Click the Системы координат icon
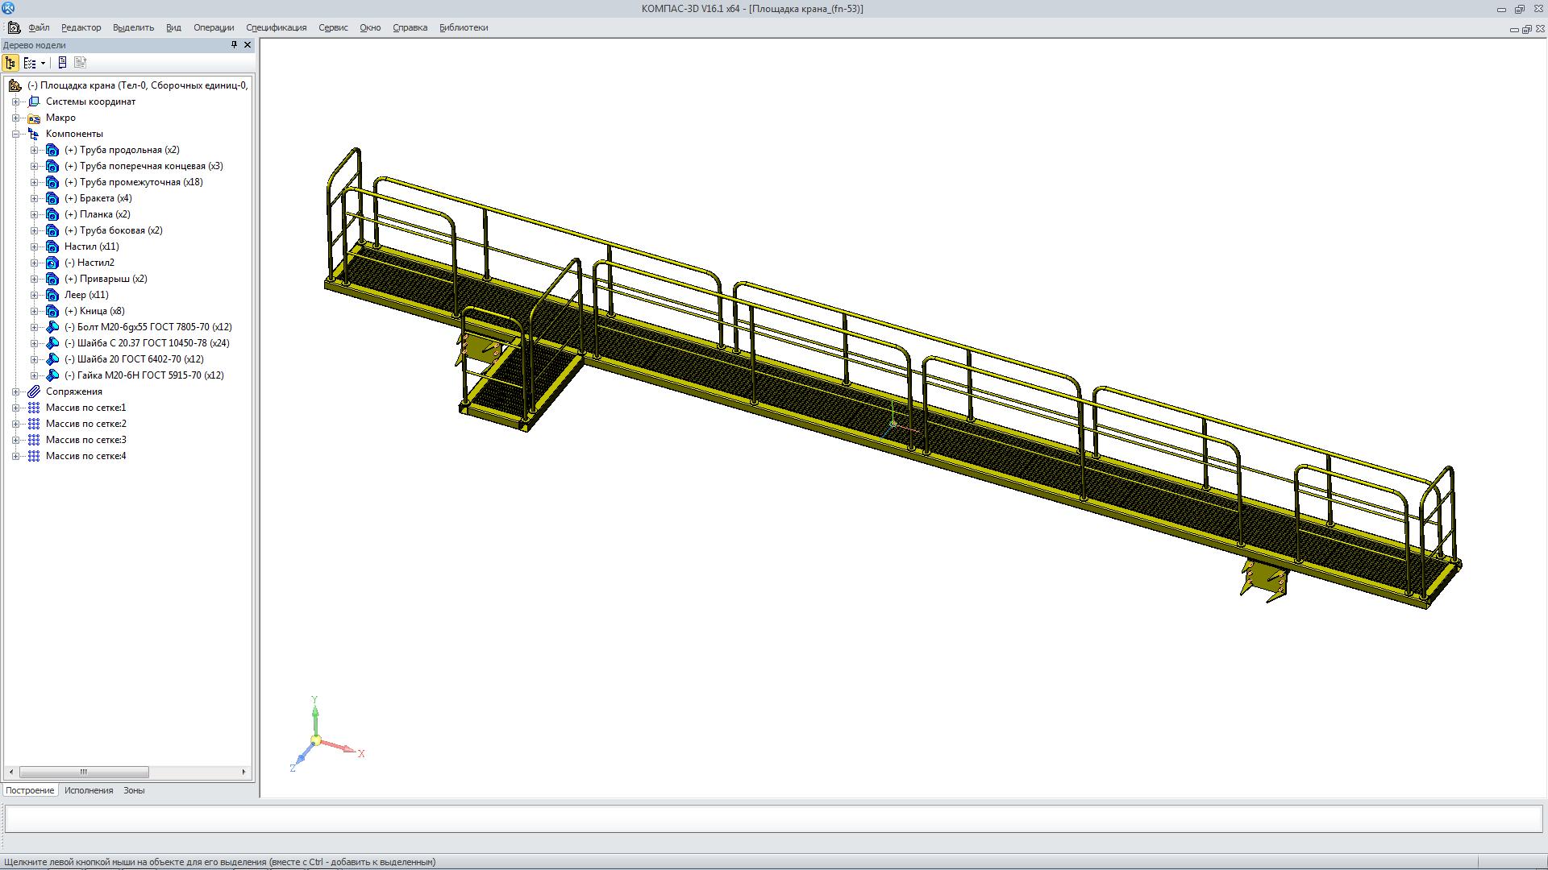The height and width of the screenshot is (870, 1548). click(x=34, y=101)
